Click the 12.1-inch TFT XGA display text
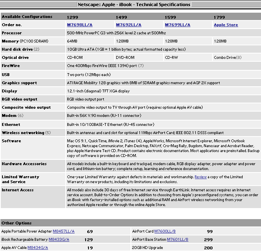Image resolution: width=261 pixels, height=251 pixels. tap(98, 91)
